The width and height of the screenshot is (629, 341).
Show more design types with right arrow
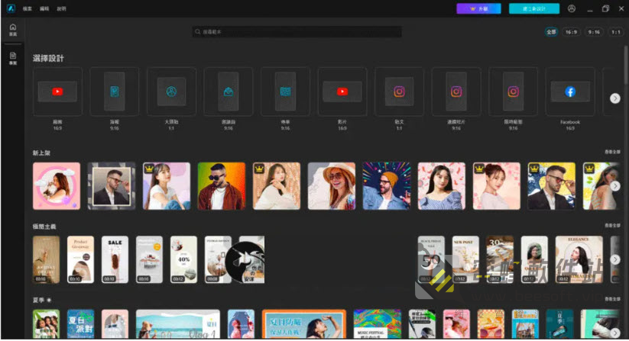(x=615, y=98)
